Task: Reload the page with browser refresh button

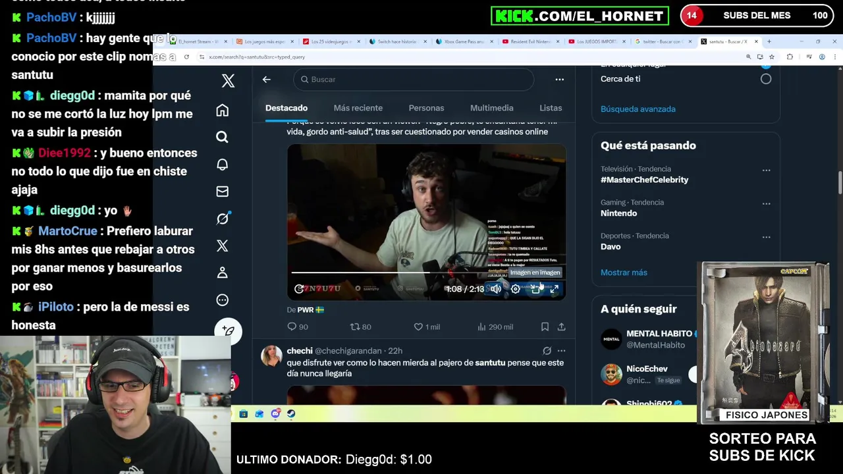Action: click(186, 57)
